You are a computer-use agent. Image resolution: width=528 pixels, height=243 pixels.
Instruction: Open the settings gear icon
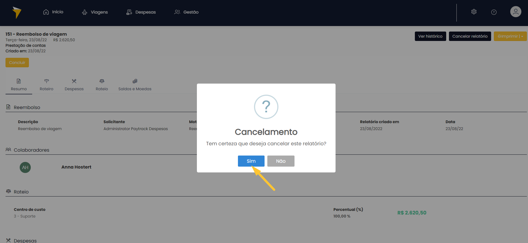(x=474, y=12)
